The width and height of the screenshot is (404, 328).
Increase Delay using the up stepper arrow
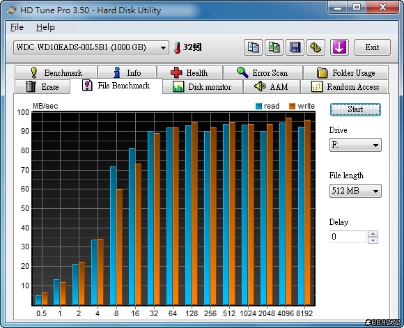(x=373, y=234)
